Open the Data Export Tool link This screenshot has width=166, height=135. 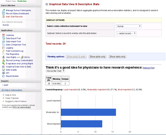point(14,38)
